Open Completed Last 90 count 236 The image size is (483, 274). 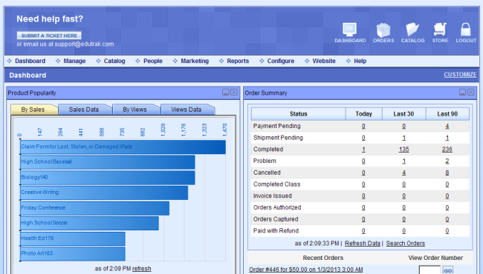coord(447,150)
